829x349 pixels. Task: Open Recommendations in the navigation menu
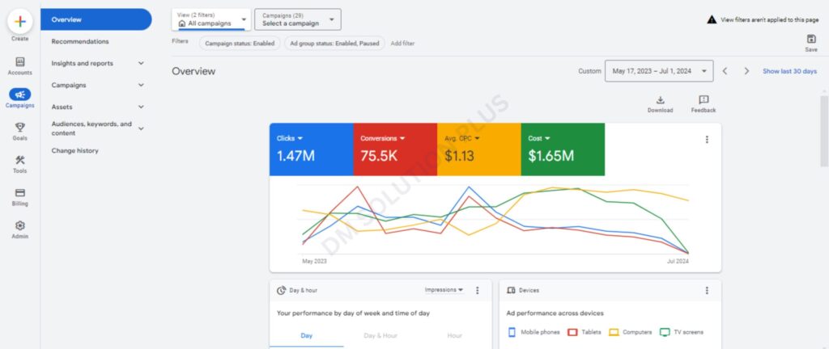pyautogui.click(x=80, y=41)
